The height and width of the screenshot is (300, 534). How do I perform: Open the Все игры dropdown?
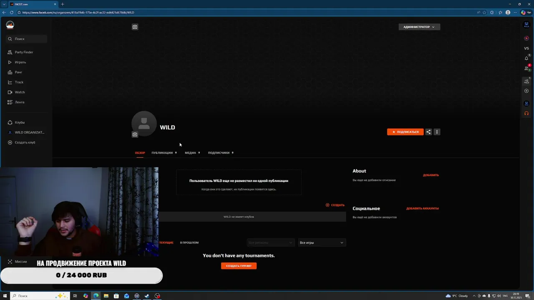(x=322, y=242)
